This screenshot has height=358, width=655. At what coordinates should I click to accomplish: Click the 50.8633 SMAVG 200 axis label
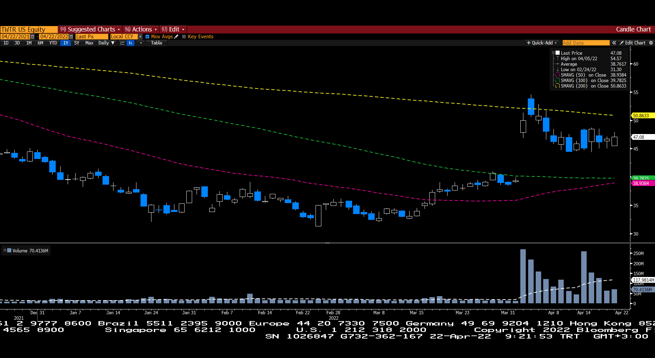pos(643,116)
